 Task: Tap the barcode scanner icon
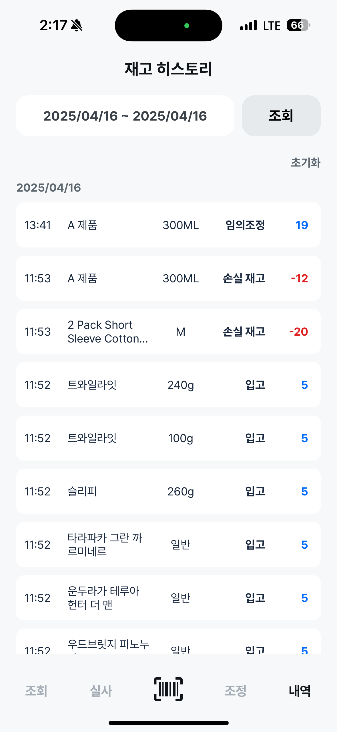(168, 689)
